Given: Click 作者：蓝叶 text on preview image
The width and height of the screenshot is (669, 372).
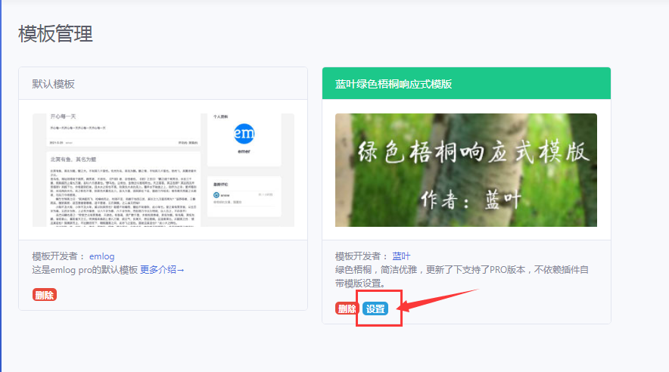Looking at the screenshot, I should pyautogui.click(x=471, y=200).
